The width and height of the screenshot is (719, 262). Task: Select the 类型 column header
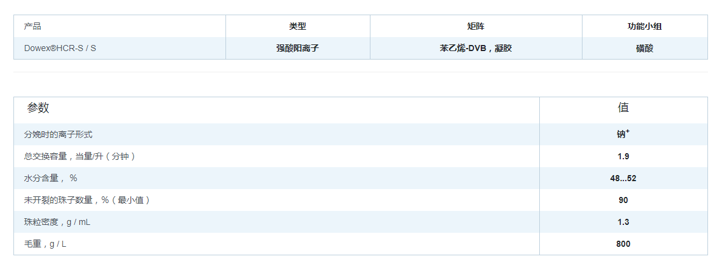(297, 26)
